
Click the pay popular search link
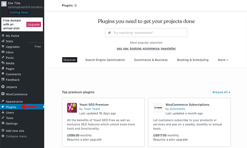(x=126, y=48)
